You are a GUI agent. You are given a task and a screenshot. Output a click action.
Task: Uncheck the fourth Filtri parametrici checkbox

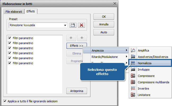[x=10, y=53]
